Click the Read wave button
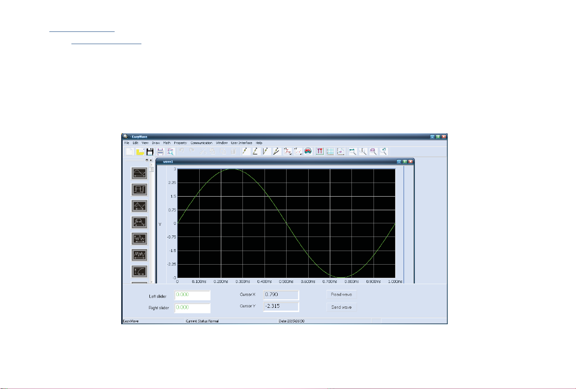This screenshot has height=389, width=576. click(342, 295)
